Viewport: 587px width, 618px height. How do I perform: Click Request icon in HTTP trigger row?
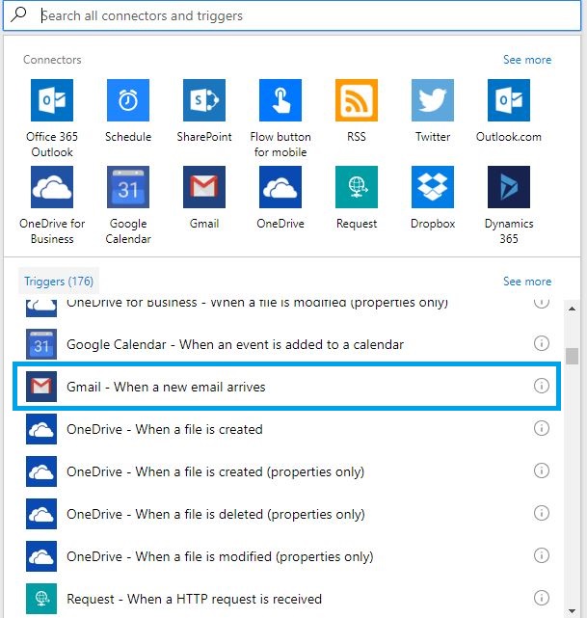pos(41,599)
